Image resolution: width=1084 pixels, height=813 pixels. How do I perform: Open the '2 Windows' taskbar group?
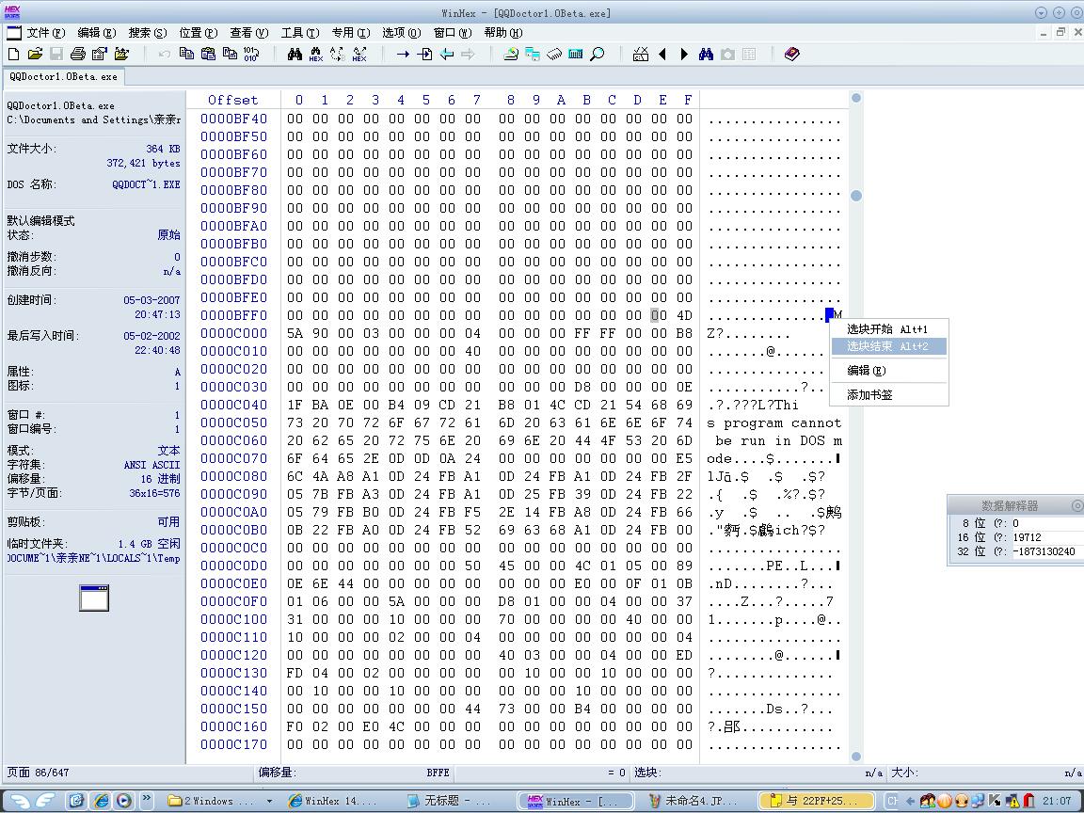pyautogui.click(x=221, y=801)
